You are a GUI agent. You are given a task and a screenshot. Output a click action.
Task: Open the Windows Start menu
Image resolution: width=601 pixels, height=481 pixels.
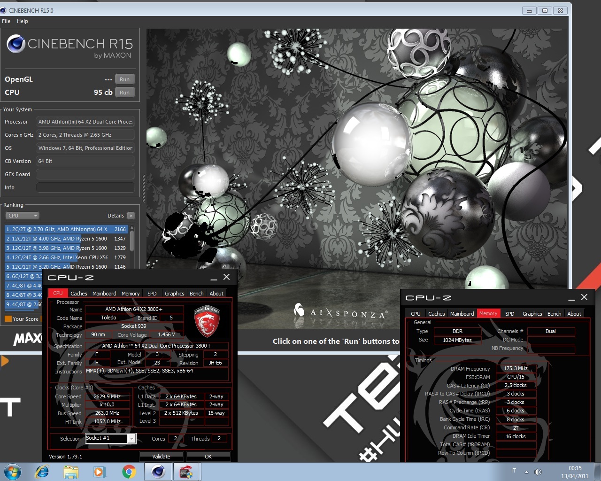tap(13, 472)
